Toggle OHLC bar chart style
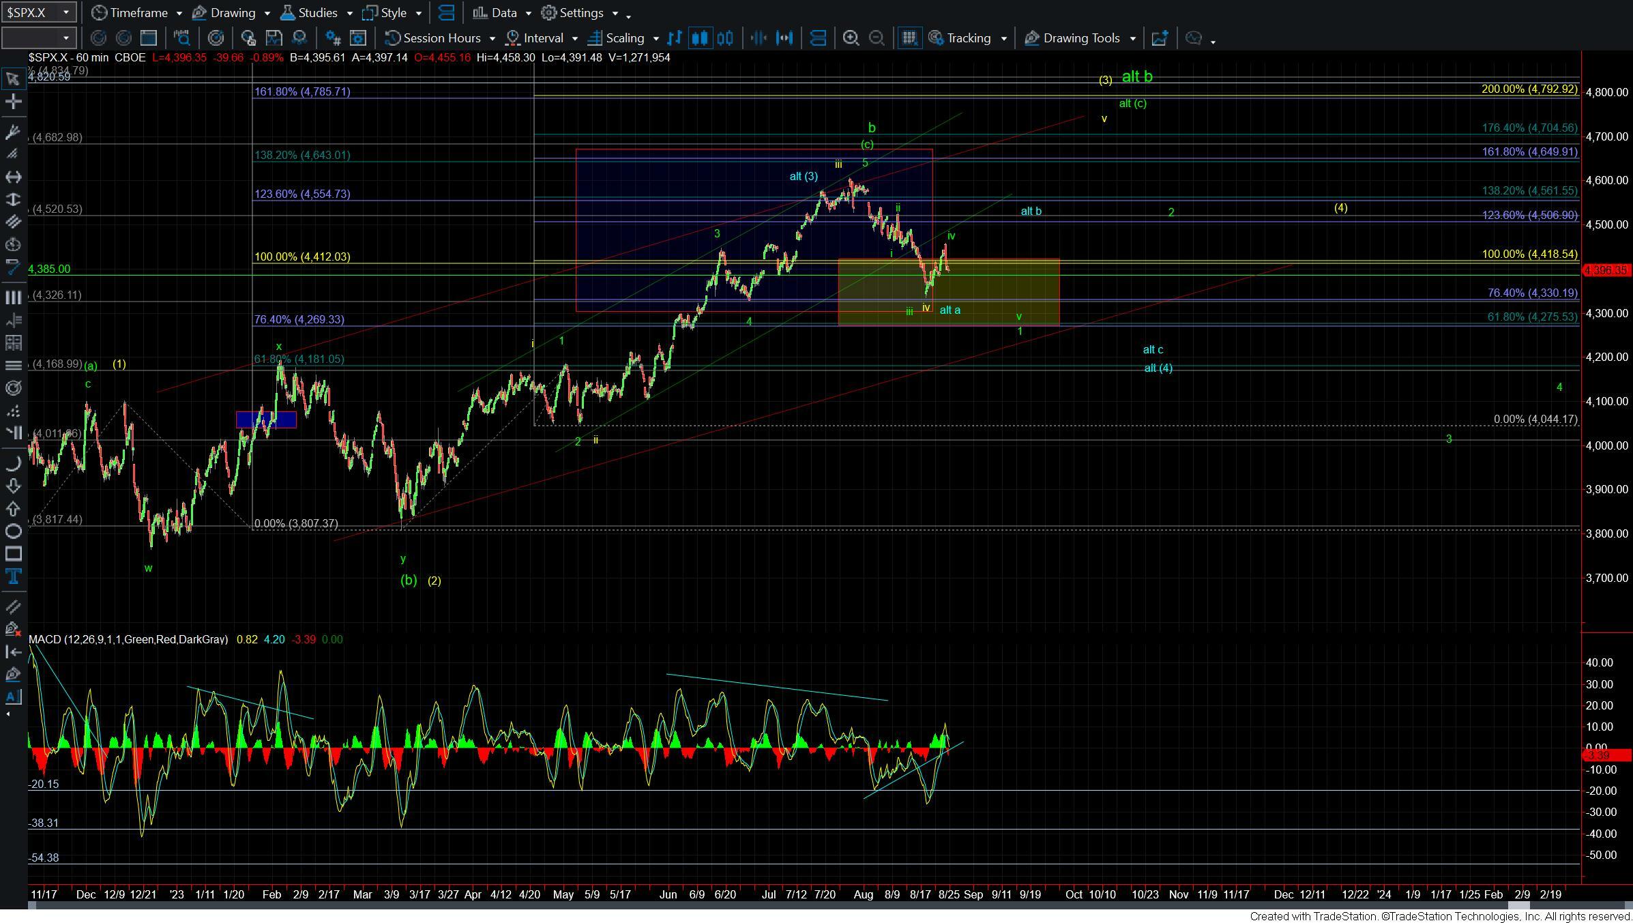The width and height of the screenshot is (1633, 923). 675,38
